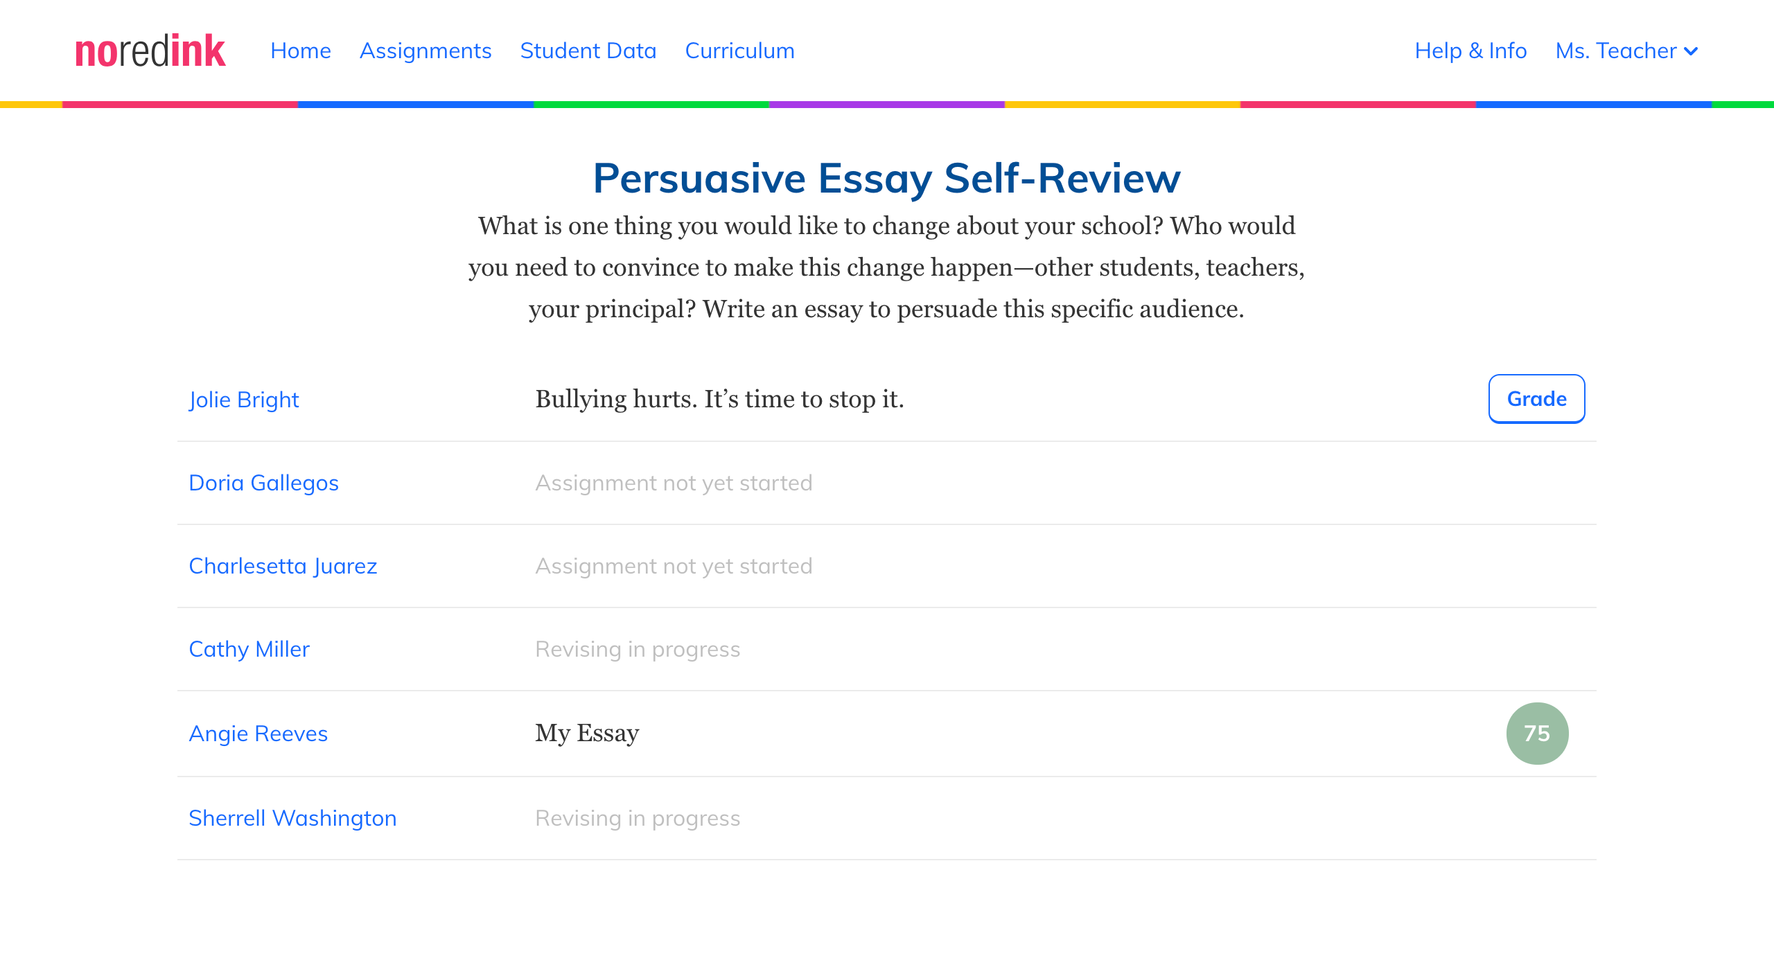The height and width of the screenshot is (967, 1774).
Task: Click the noredink logo
Action: click(x=150, y=51)
